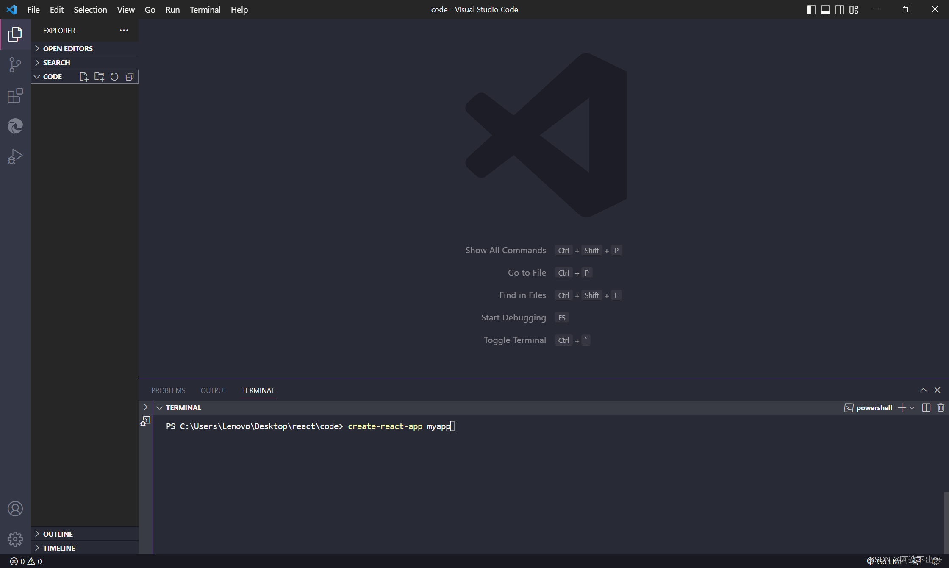The height and width of the screenshot is (568, 949).
Task: Click 'Show All Commands' text
Action: pos(505,250)
